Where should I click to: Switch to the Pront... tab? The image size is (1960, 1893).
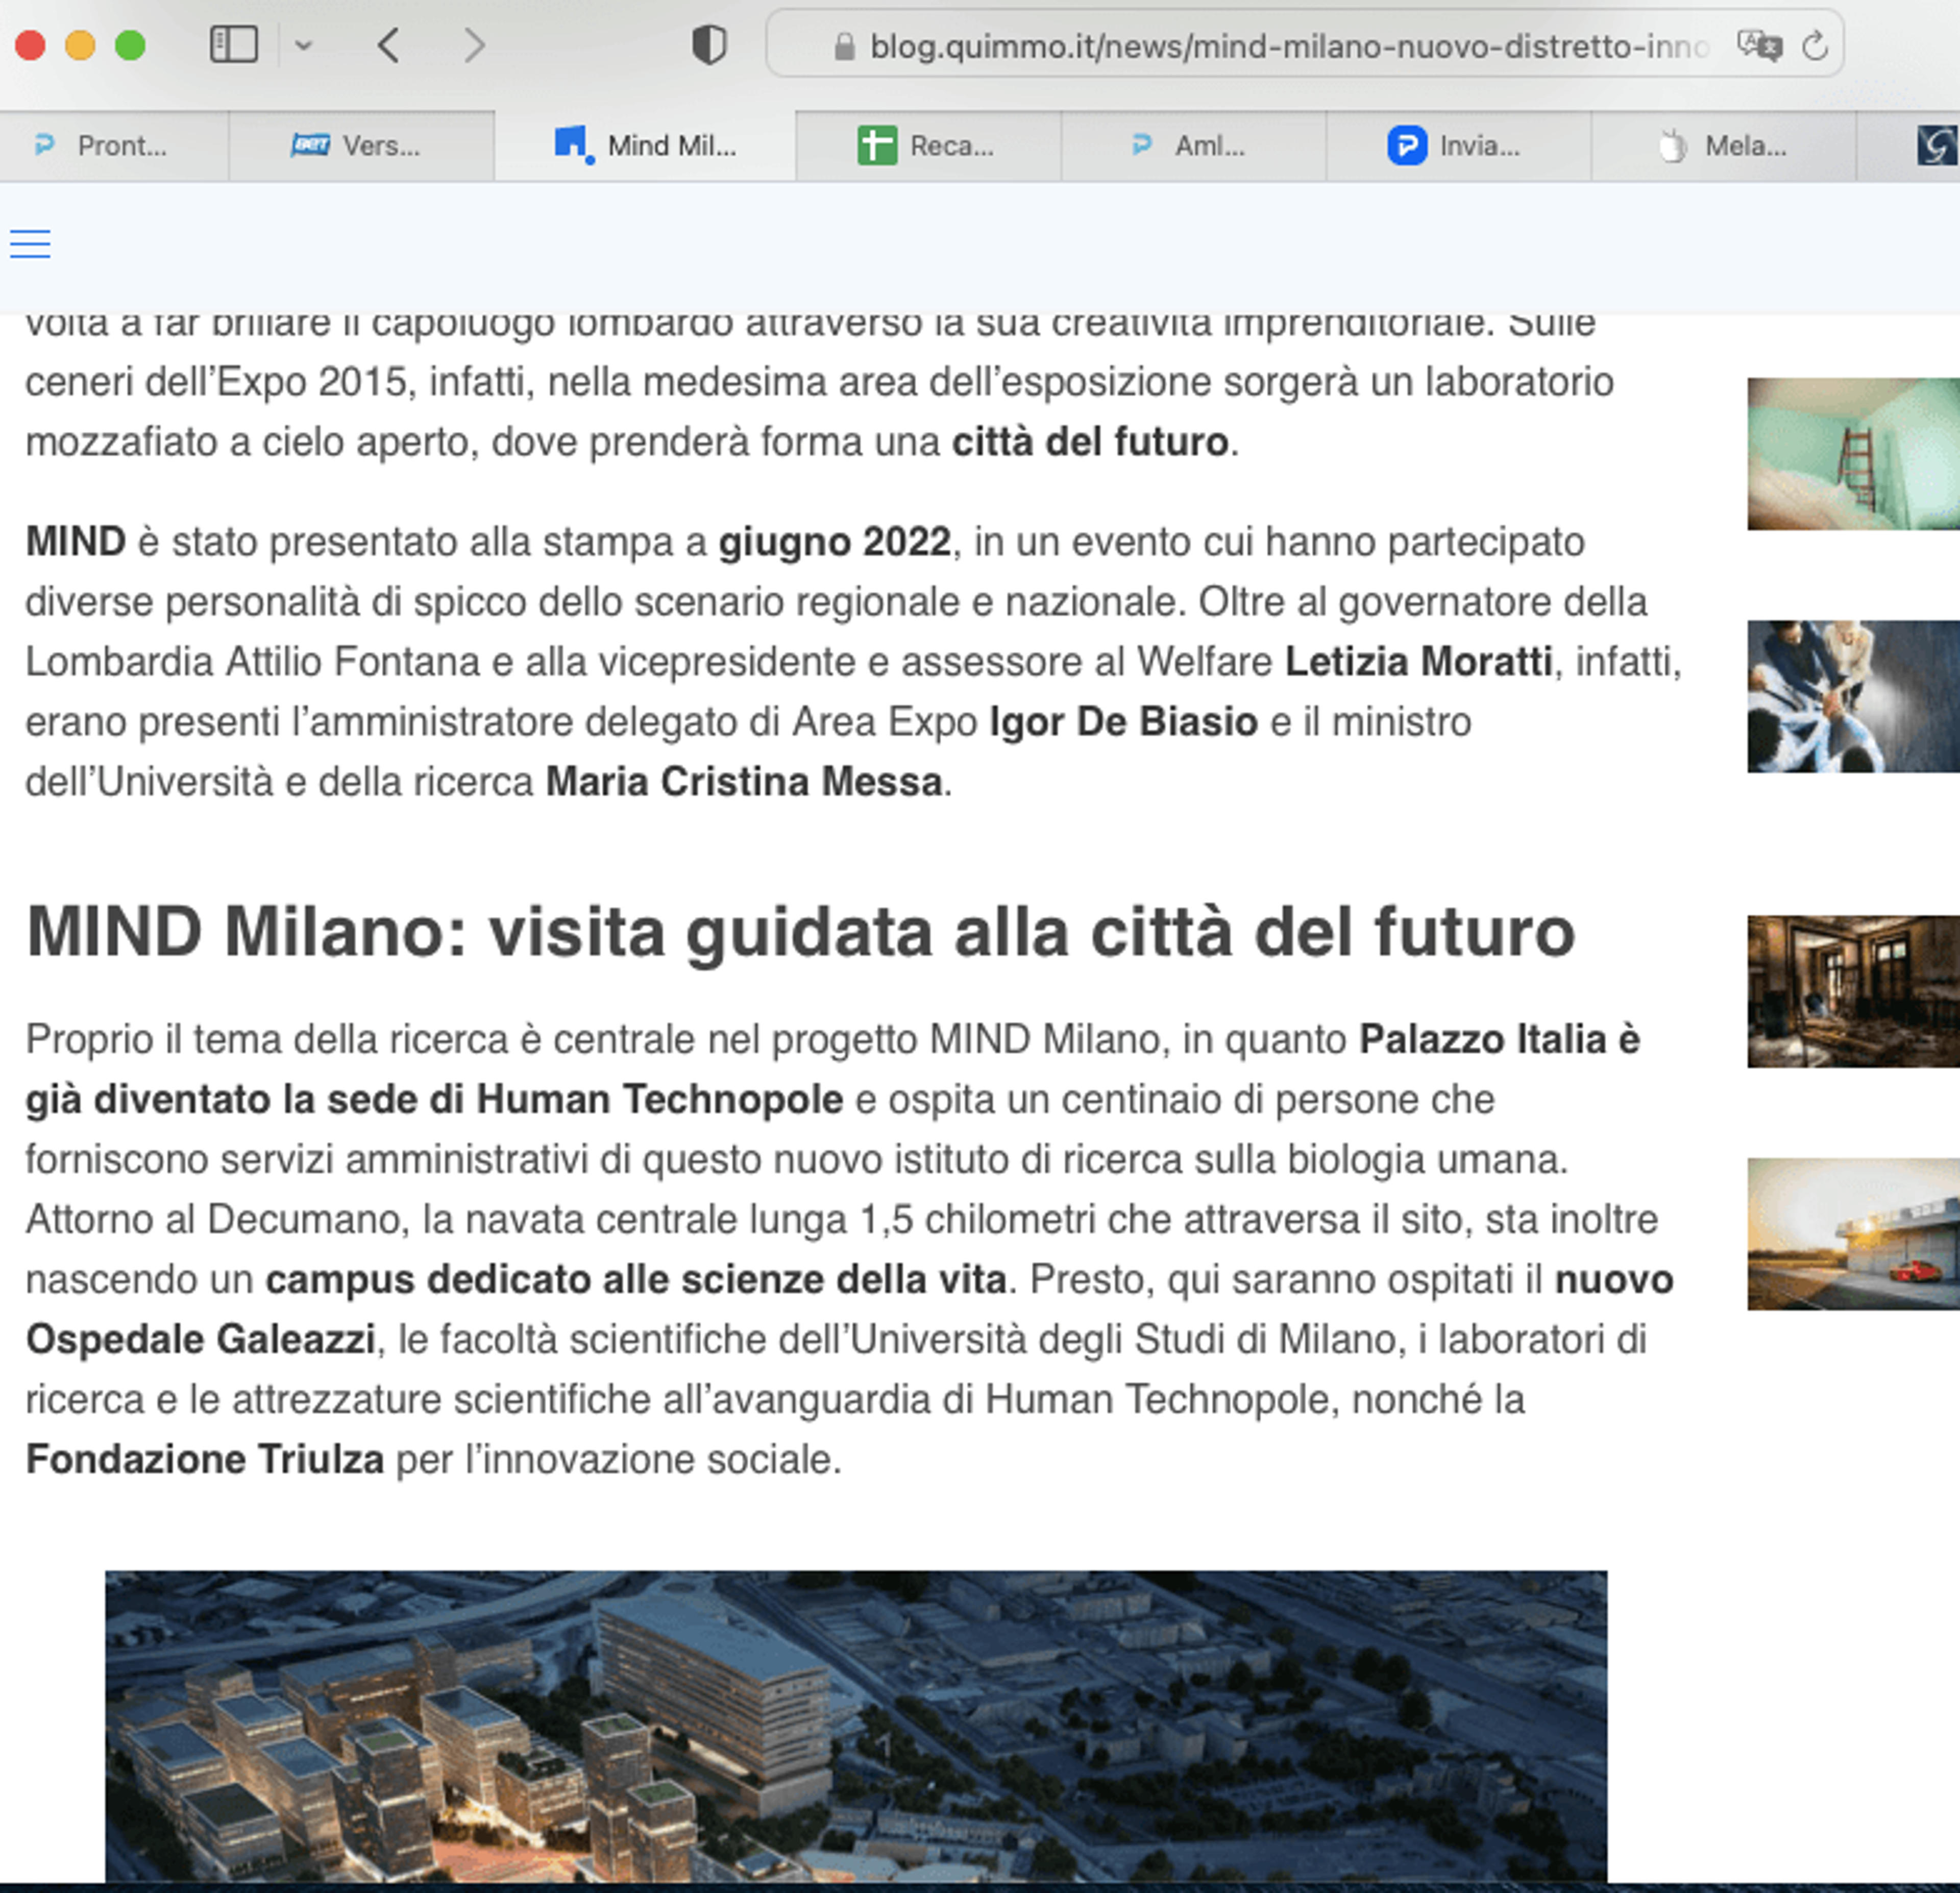pyautogui.click(x=114, y=146)
